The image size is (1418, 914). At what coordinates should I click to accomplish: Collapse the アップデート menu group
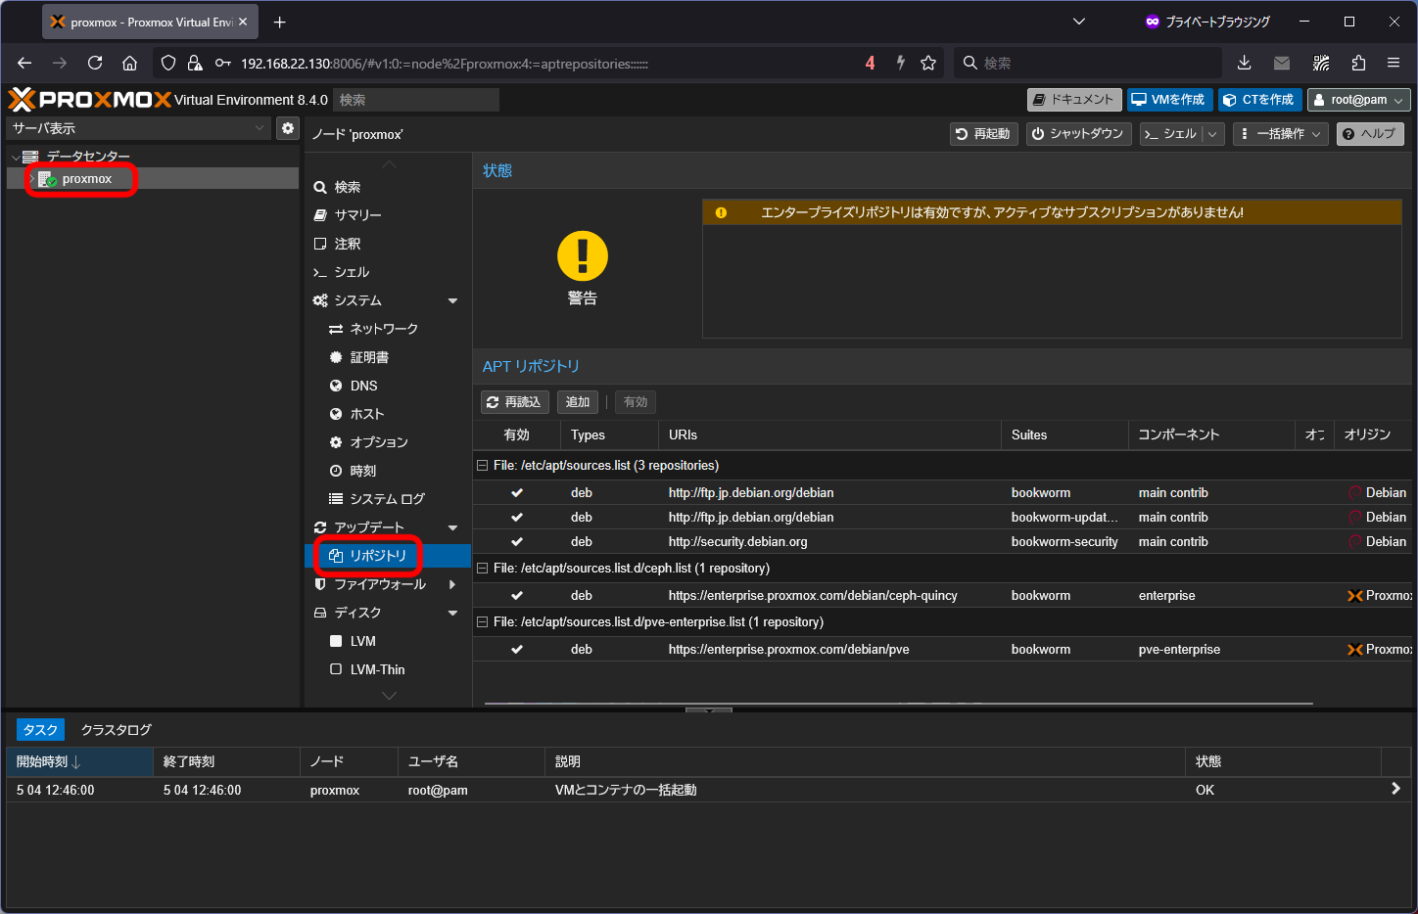point(452,527)
